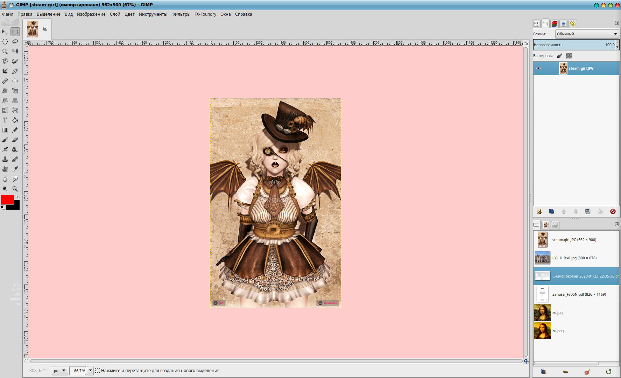Switch to the Channels tab

[x=555, y=24]
